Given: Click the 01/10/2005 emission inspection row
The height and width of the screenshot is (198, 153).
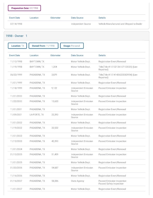Looking at the screenshot, I should coord(76,155).
